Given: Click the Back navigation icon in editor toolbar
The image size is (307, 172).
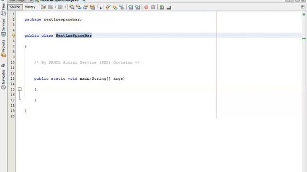Looking at the screenshot, I should pos(50,7).
